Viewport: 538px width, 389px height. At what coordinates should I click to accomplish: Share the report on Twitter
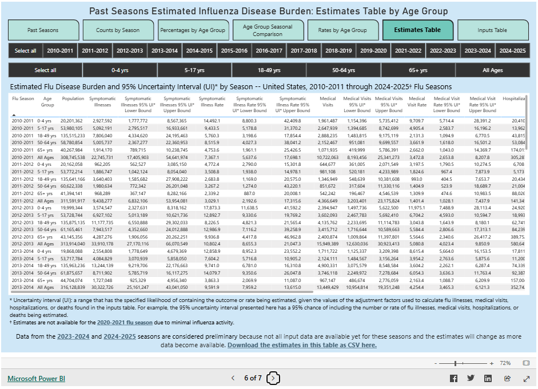point(470,378)
